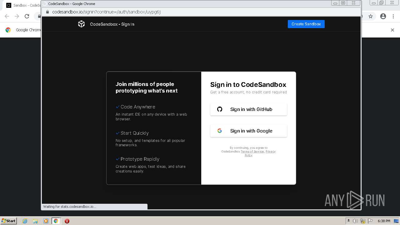Open media player from taskbar
The height and width of the screenshot is (225, 400).
(x=46, y=221)
